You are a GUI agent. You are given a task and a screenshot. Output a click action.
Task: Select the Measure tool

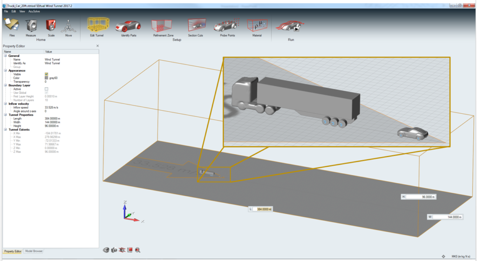click(31, 26)
